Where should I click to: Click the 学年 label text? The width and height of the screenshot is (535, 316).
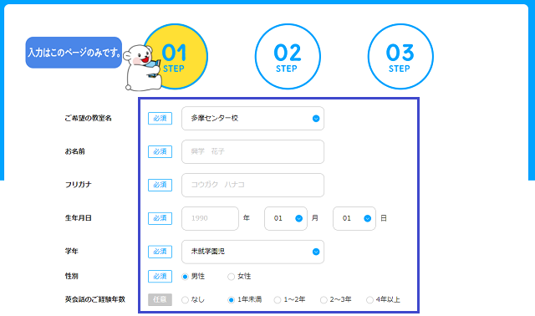[x=72, y=251]
